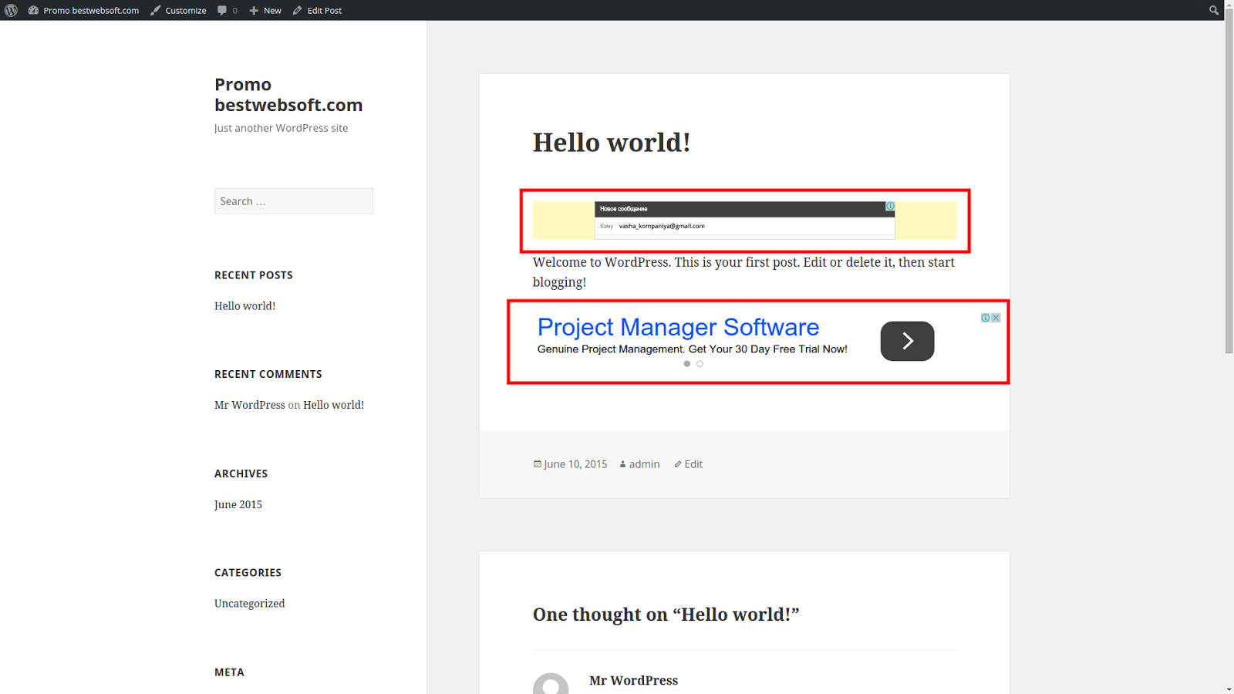
Task: Click the page vertical scrollbar thumb
Action: (x=1229, y=182)
